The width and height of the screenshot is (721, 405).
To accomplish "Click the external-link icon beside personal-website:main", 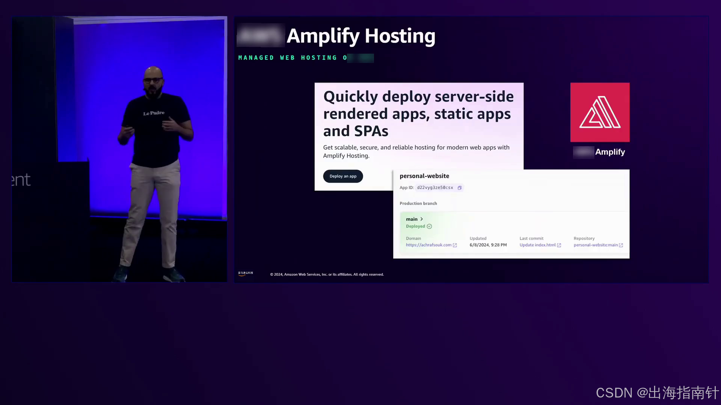I will (x=621, y=245).
